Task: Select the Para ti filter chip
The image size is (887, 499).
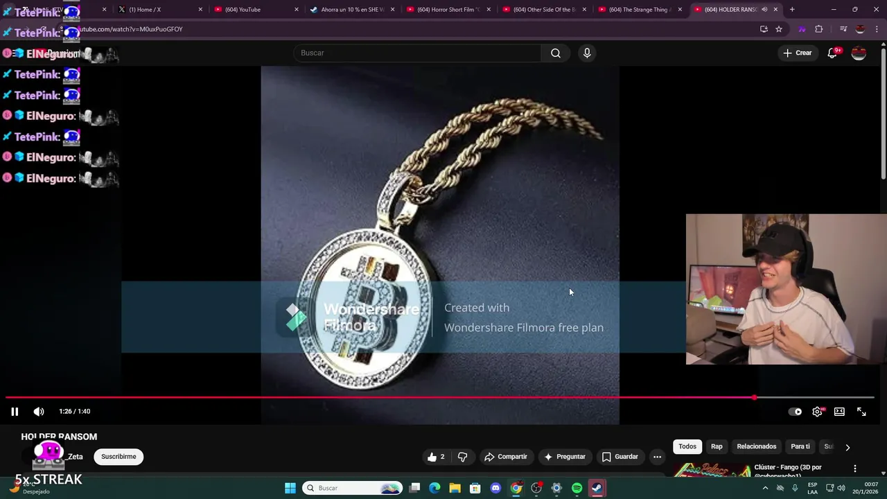Action: [800, 447]
